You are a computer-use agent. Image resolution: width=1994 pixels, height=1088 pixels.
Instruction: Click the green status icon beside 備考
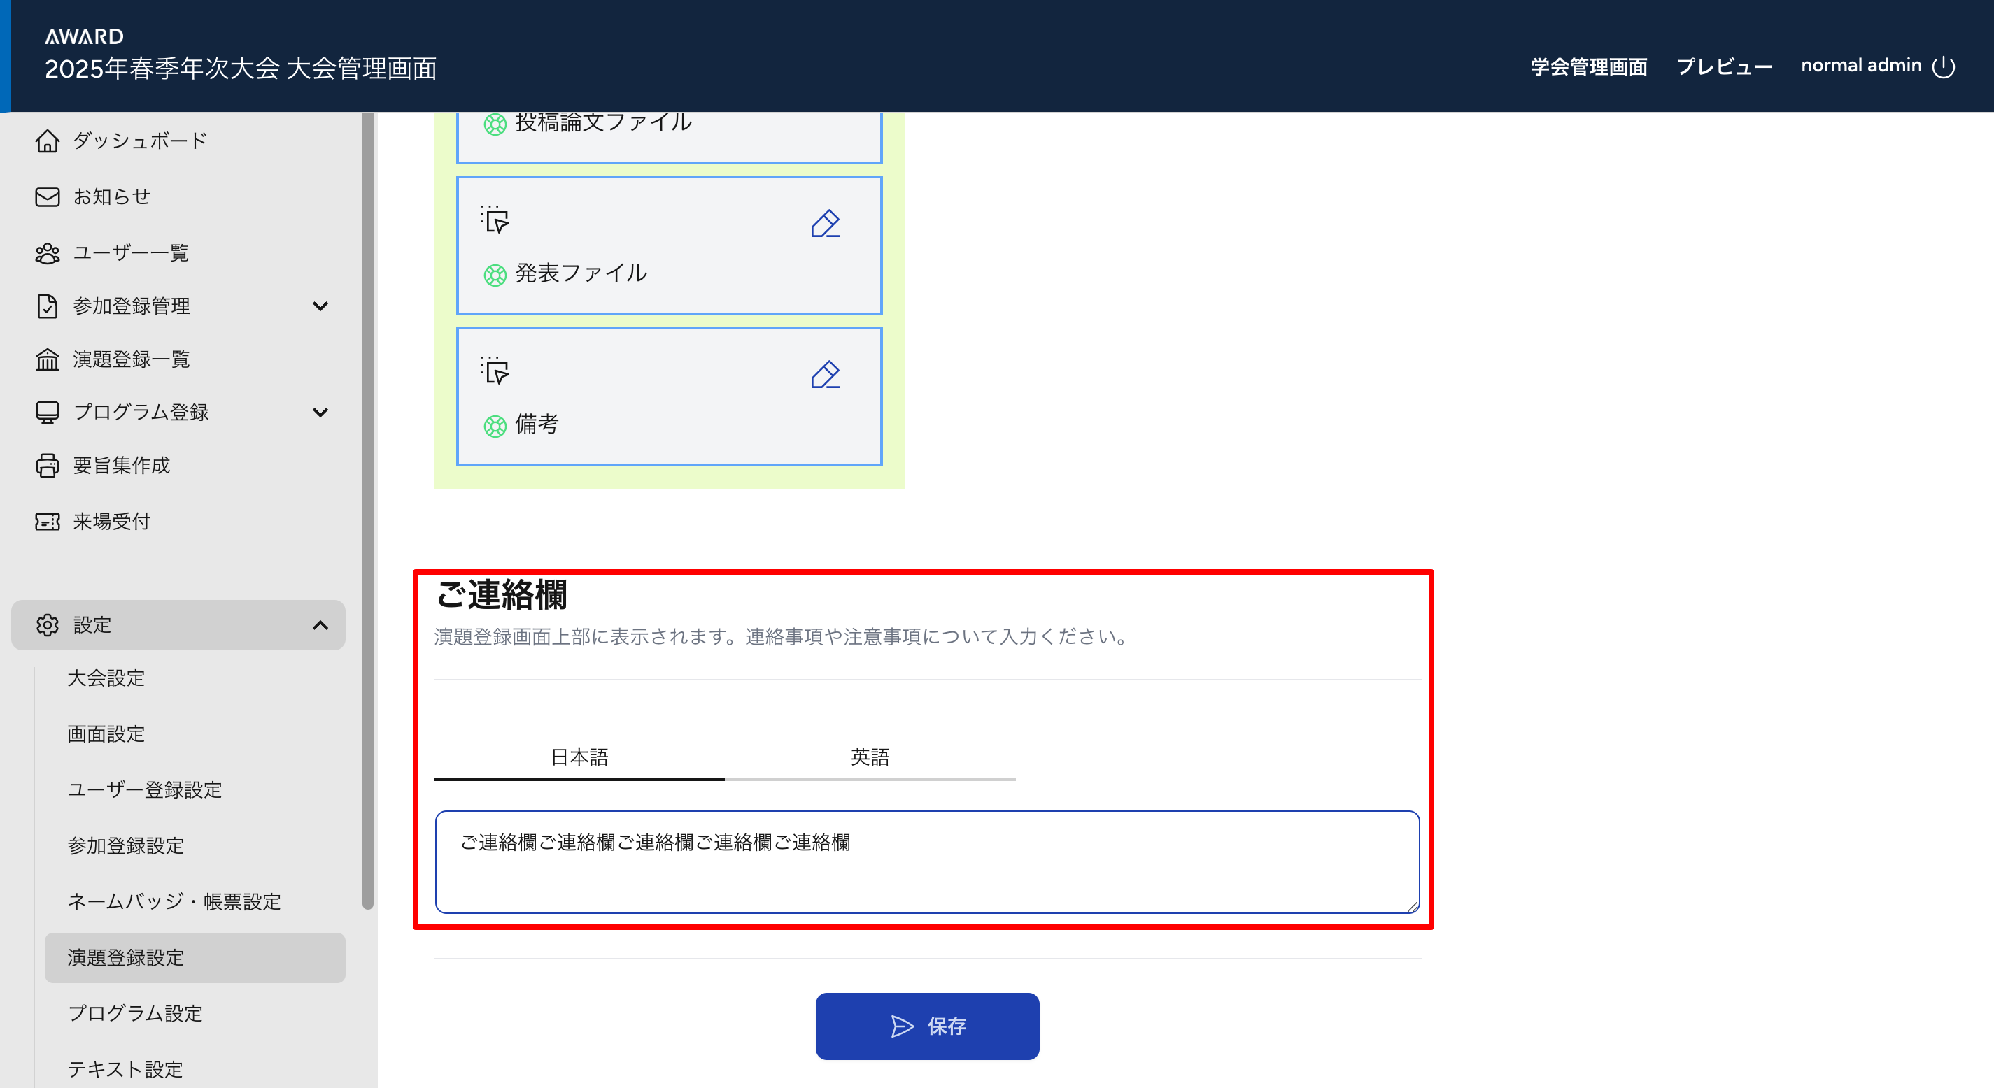tap(495, 426)
